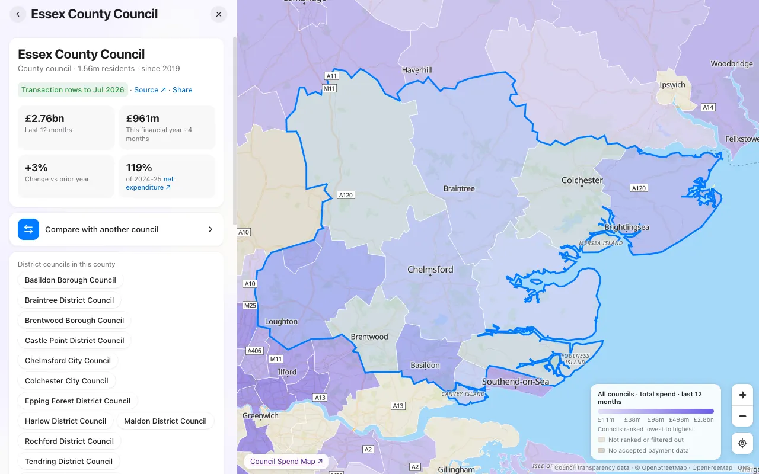Click the Mersea Island map label
Image resolution: width=759 pixels, height=474 pixels.
[x=601, y=243]
